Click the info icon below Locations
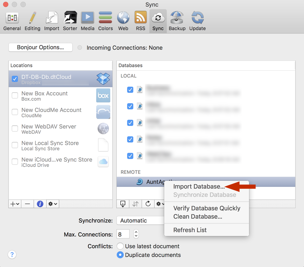This screenshot has height=267, width=304. pos(40,204)
